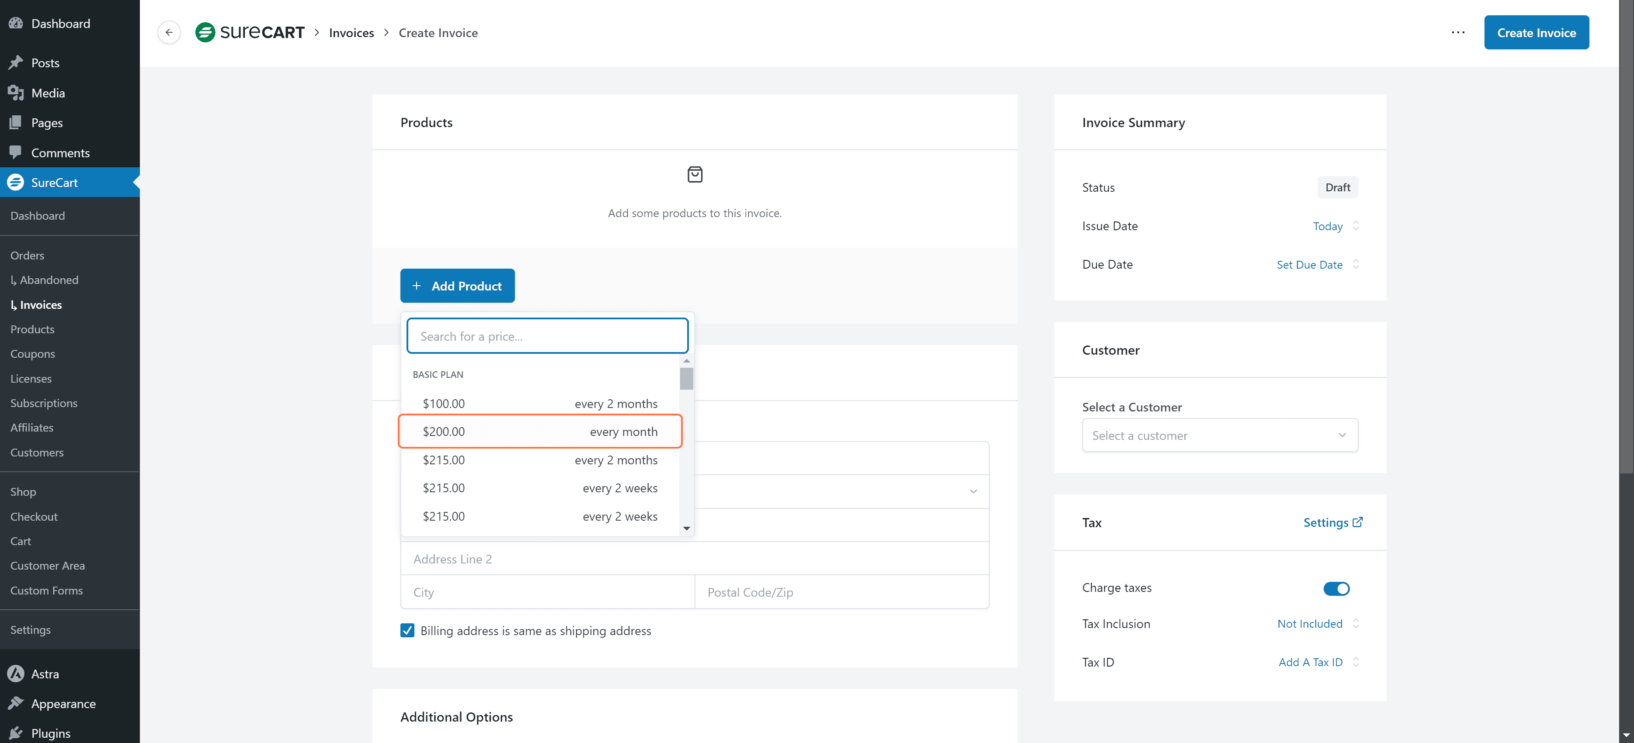Click the Astra icon in sidebar
The width and height of the screenshot is (1634, 743).
pyautogui.click(x=16, y=673)
